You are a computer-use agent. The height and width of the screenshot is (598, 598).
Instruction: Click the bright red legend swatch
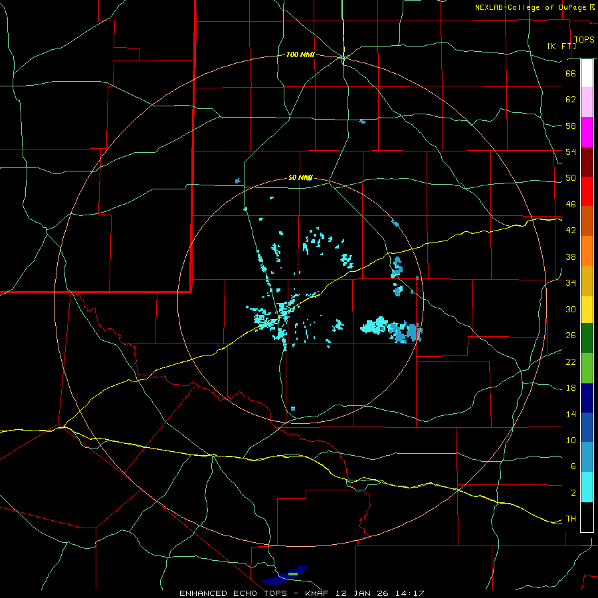coord(587,191)
